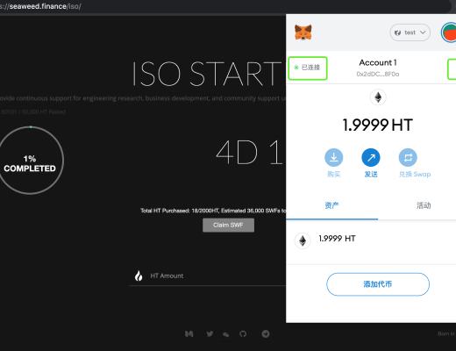The height and width of the screenshot is (351, 456).
Task: Click the flame icon beside HT Amount
Action: click(x=139, y=276)
